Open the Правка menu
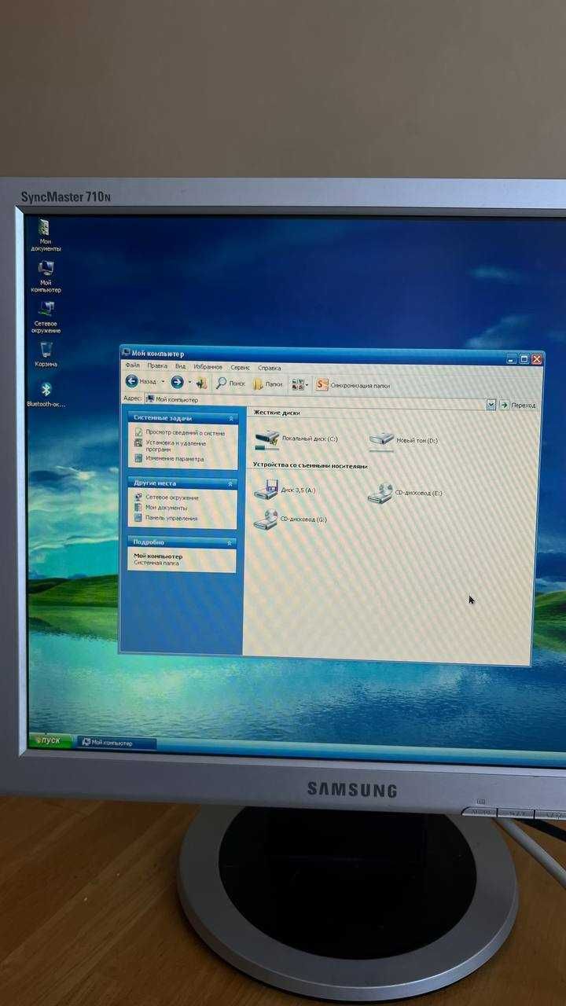Screen dimensions: 566x1006 pyautogui.click(x=157, y=365)
